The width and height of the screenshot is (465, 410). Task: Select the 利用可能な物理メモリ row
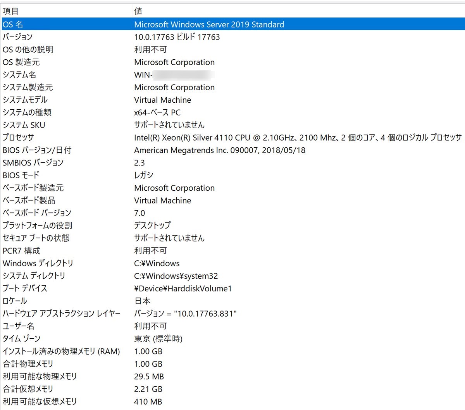click(232, 376)
